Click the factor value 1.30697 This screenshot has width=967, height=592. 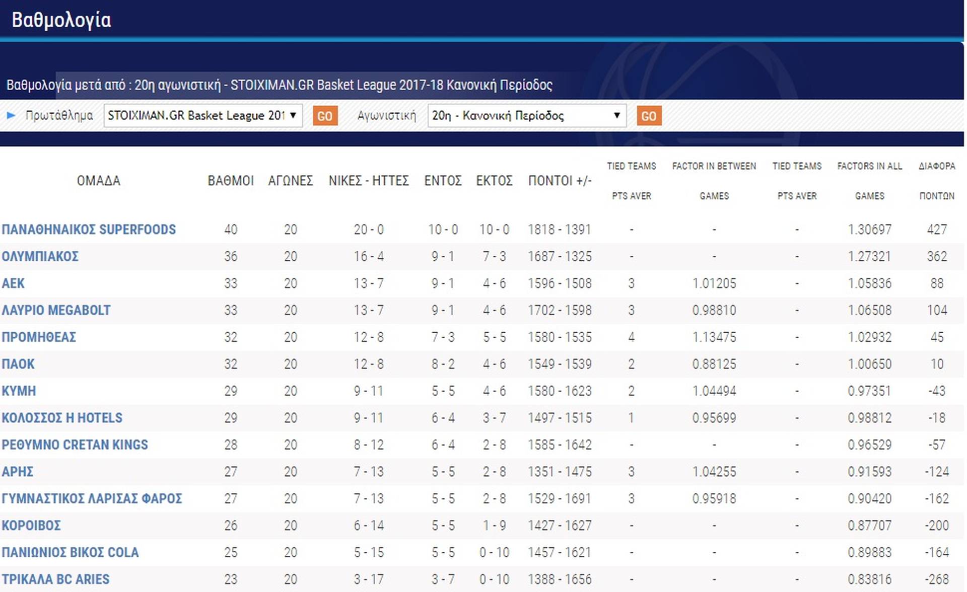[870, 230]
